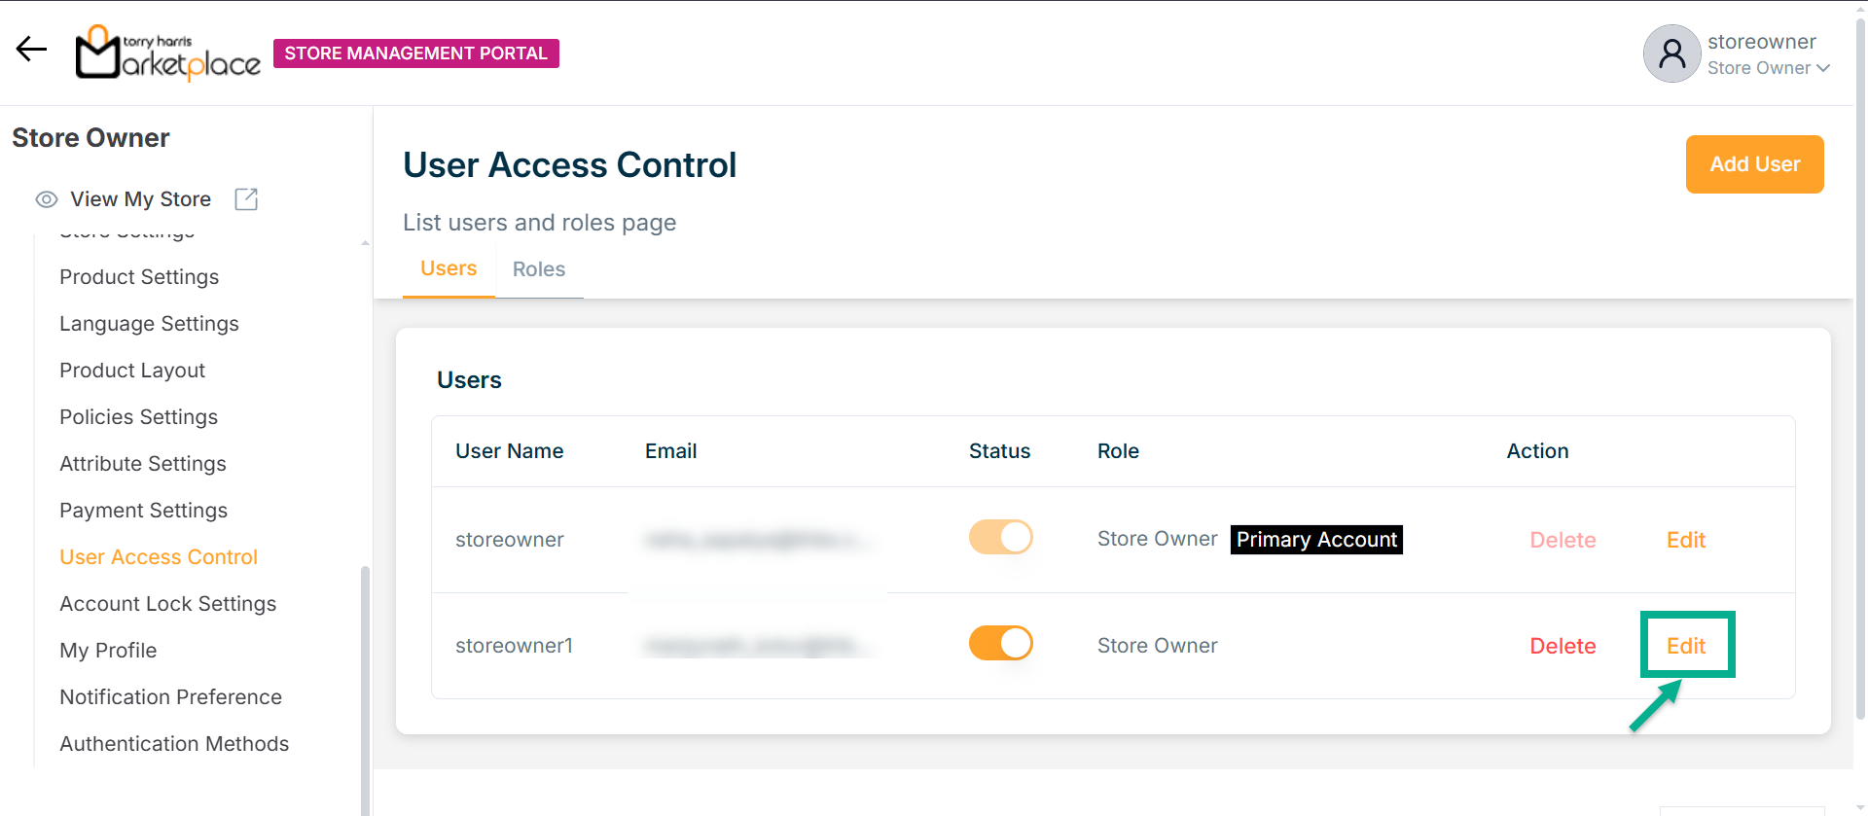Go to Authentication Methods
The width and height of the screenshot is (1868, 816).
click(174, 744)
